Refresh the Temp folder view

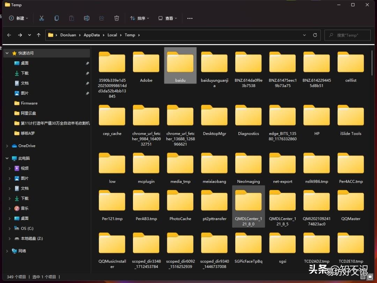pos(315,35)
